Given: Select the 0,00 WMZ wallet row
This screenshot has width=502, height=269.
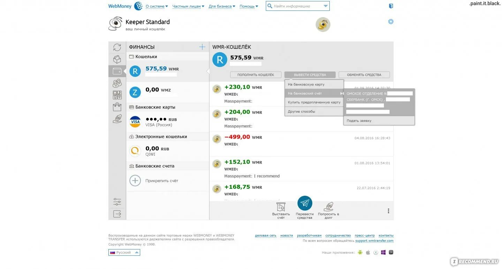Looking at the screenshot, I should pyautogui.click(x=167, y=92).
